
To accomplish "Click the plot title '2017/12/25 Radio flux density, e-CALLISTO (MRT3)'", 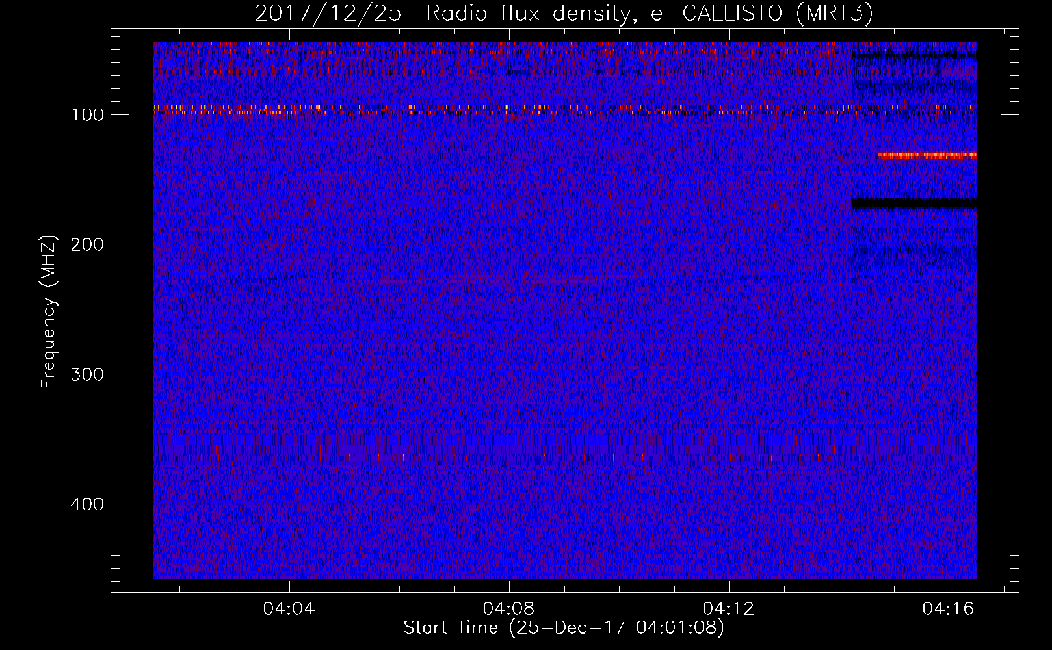I will (564, 13).
